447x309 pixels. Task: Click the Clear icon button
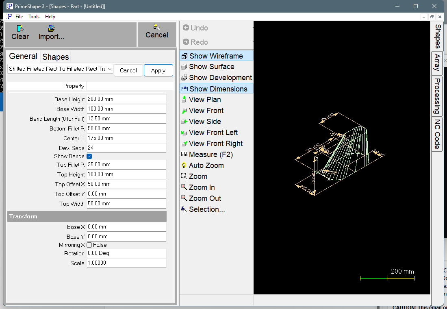tap(20, 33)
